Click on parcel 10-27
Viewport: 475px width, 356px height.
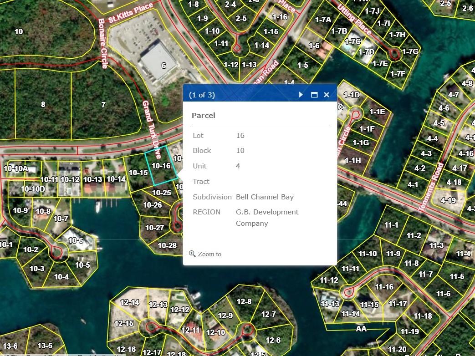(154, 228)
